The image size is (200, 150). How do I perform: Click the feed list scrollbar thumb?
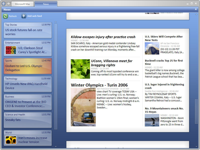(x=56, y=76)
